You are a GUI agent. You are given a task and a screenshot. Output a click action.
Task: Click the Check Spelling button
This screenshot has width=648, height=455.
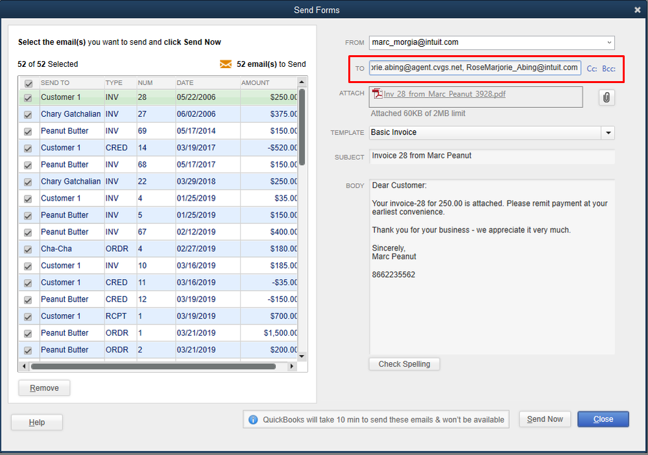(x=404, y=364)
